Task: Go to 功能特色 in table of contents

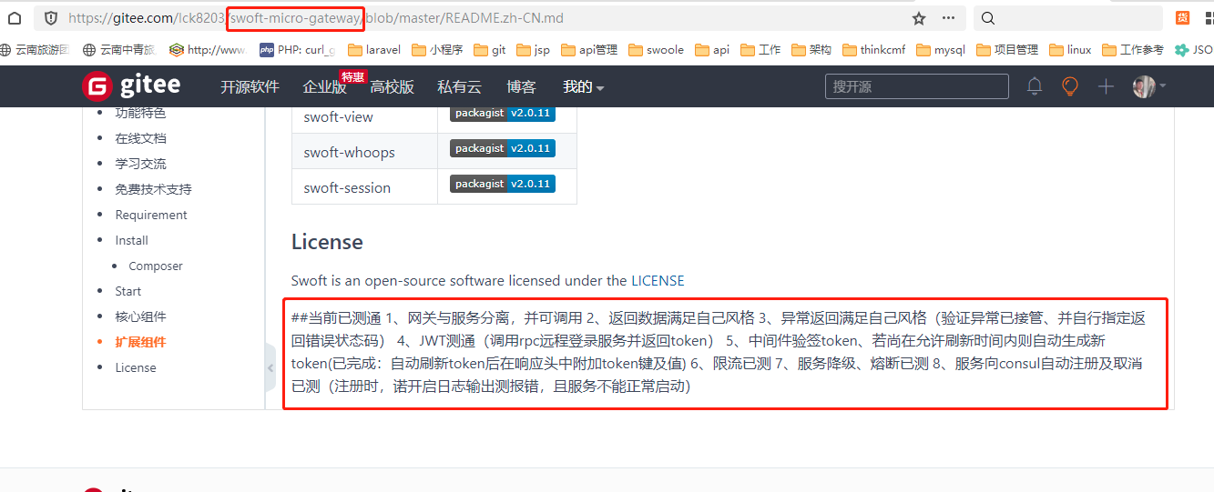Action: (x=140, y=113)
